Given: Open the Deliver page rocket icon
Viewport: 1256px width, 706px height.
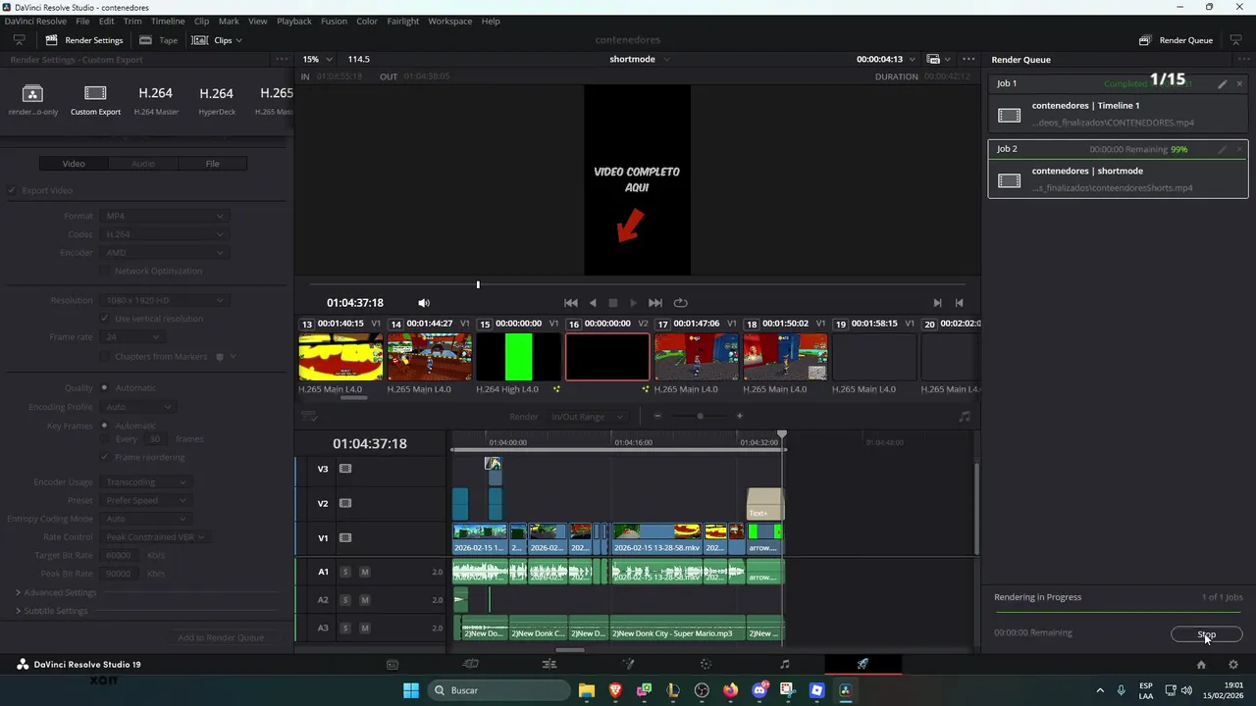Looking at the screenshot, I should [x=863, y=664].
